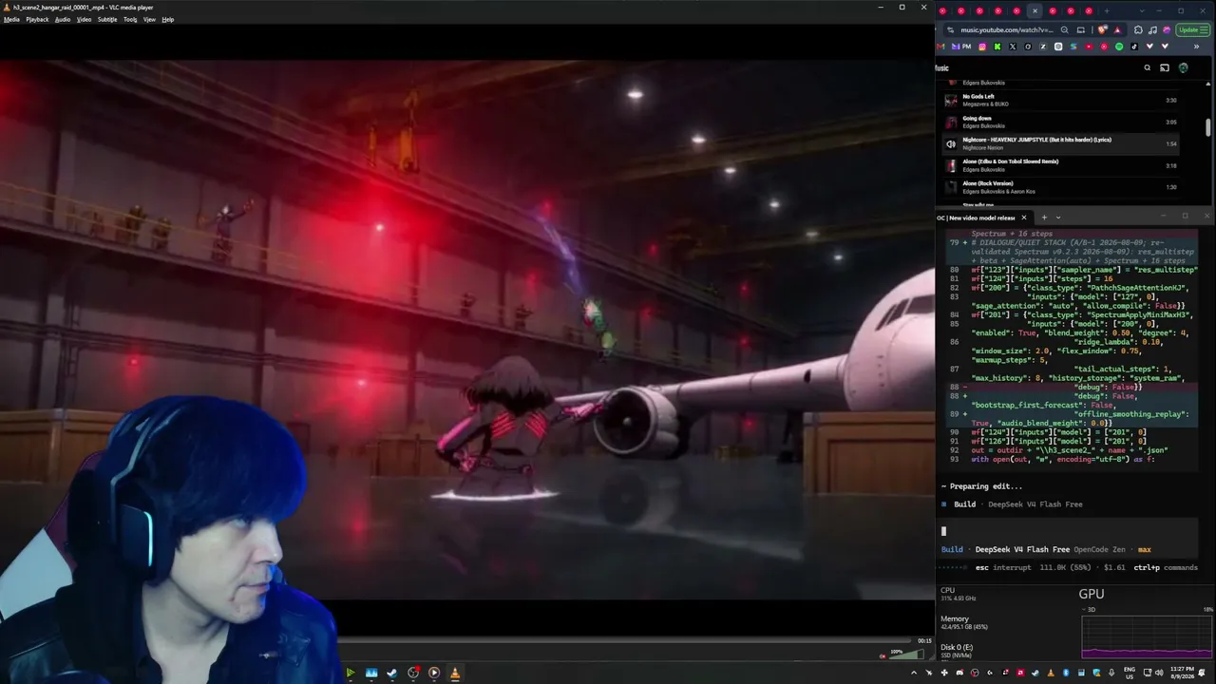This screenshot has height=684, width=1216.
Task: Click the OpenCode prompt input line
Action: (1069, 531)
